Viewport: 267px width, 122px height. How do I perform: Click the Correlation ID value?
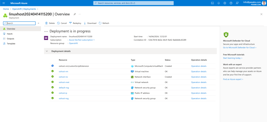click(x=167, y=40)
